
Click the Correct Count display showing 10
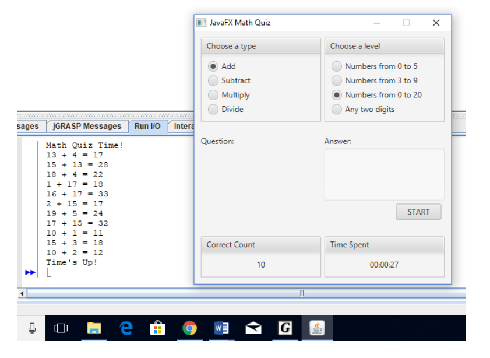[260, 265]
